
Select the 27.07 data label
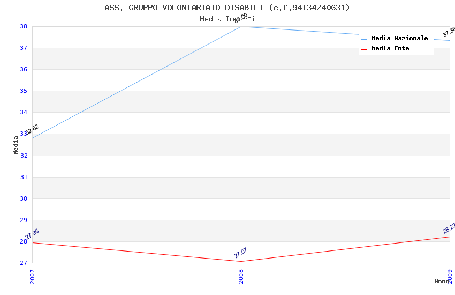pos(240,253)
